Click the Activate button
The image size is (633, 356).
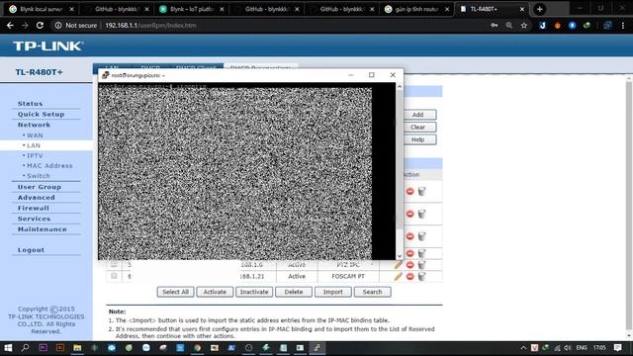click(215, 292)
